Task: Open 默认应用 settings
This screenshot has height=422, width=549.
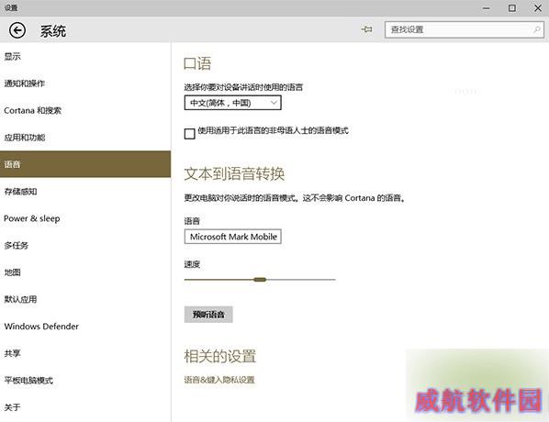Action: [85, 299]
